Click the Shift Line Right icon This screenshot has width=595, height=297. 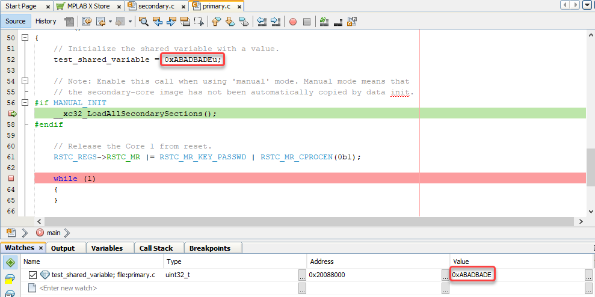pyautogui.click(x=275, y=22)
